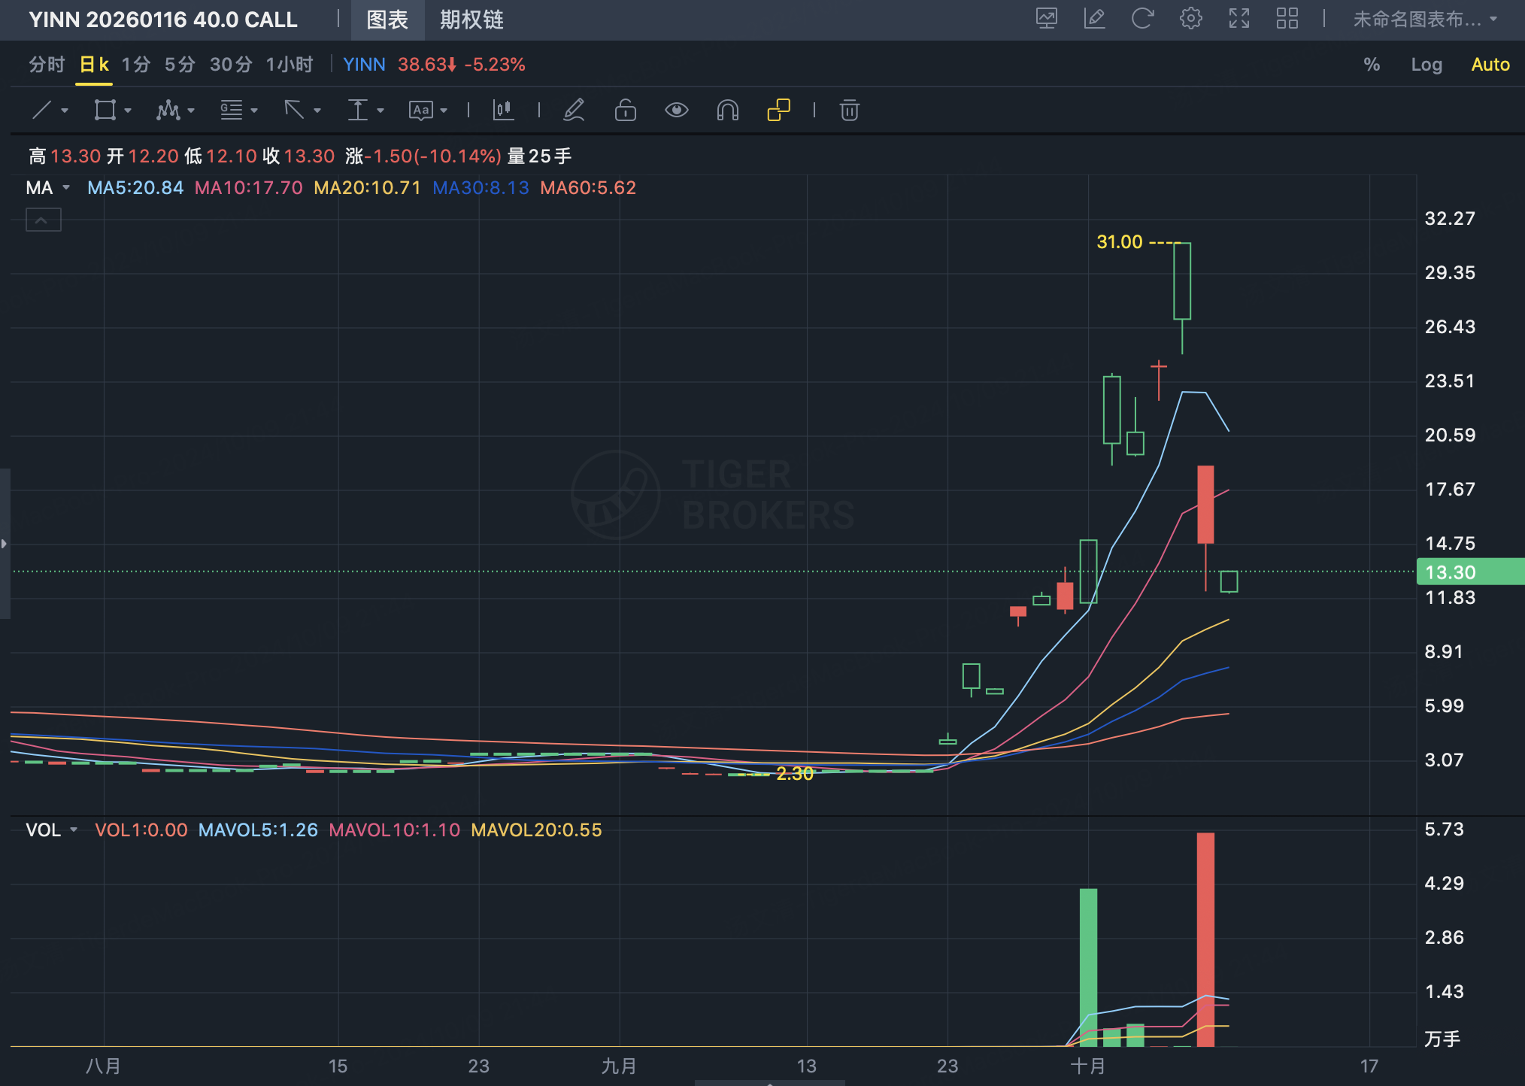Switch to the 期权链 tab

click(471, 20)
